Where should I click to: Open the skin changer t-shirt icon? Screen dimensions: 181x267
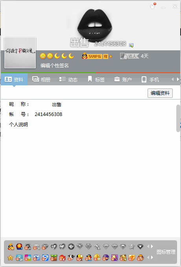(x=153, y=6)
